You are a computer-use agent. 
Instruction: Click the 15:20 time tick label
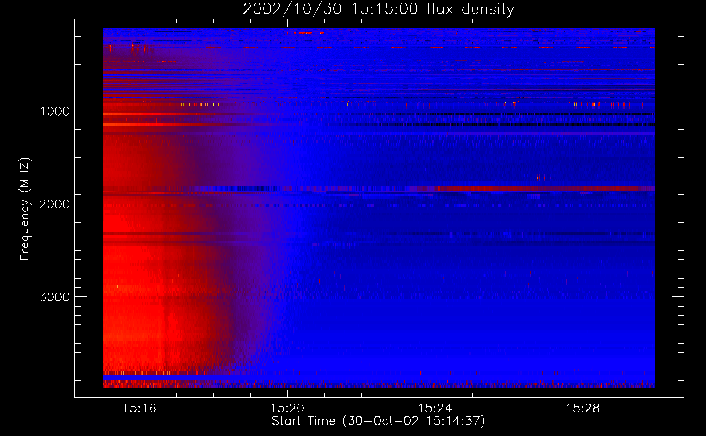[287, 408]
